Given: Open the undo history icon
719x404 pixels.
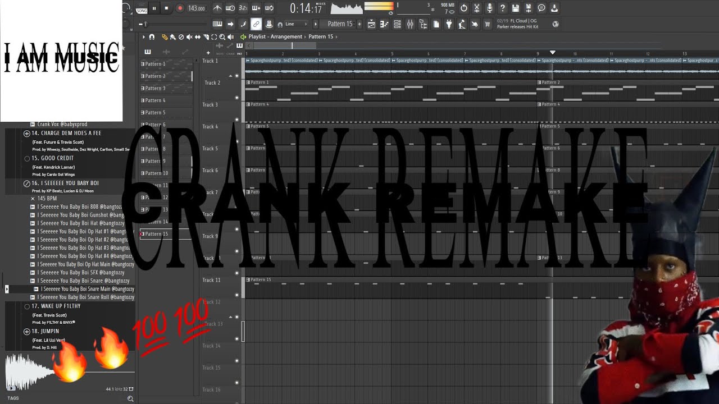Looking at the screenshot, I should [464, 8].
